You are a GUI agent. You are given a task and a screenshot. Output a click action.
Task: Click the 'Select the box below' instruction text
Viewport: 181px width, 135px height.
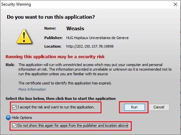[60, 99]
